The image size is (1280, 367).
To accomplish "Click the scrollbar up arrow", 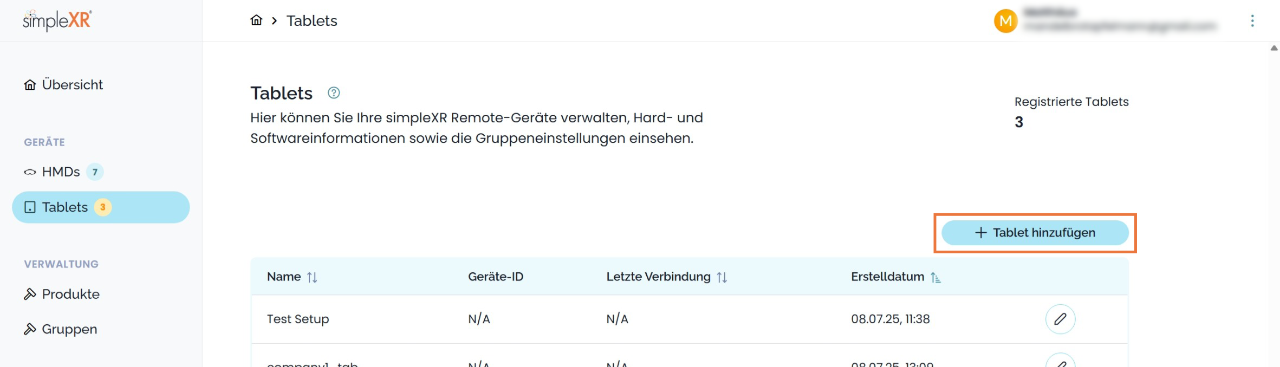I will pyautogui.click(x=1274, y=48).
